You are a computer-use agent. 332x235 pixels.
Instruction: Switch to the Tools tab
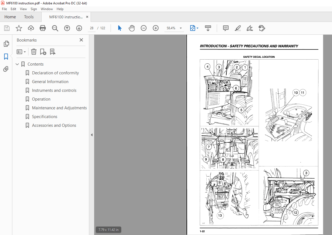coord(29,17)
